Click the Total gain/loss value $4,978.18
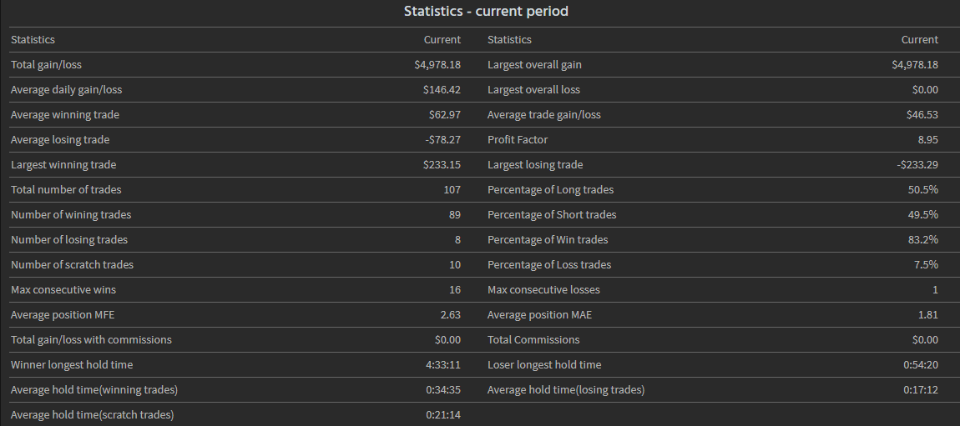Viewport: 960px width, 426px height. [x=437, y=65]
